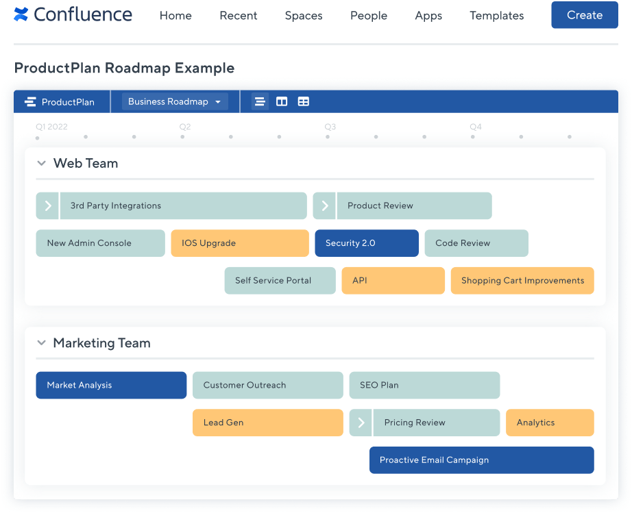The image size is (632, 513).
Task: Click the Proactive Email Campaign bar
Action: [x=481, y=460]
